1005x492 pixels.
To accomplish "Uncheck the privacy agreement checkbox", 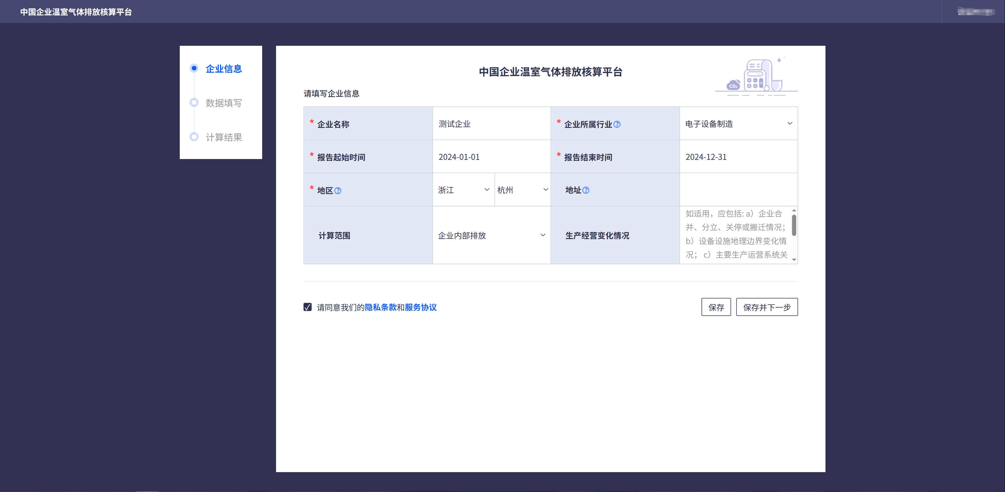I will click(x=307, y=307).
